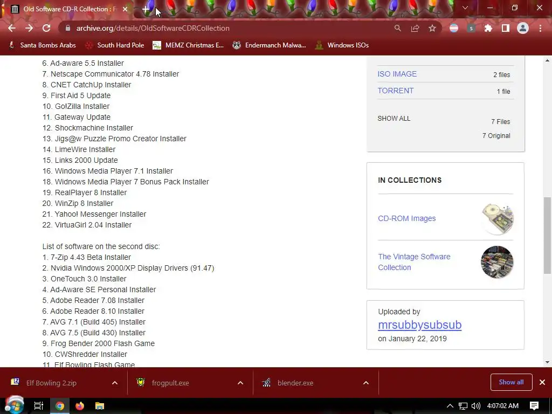
Task: Go forward to the next page
Action: pos(29,28)
